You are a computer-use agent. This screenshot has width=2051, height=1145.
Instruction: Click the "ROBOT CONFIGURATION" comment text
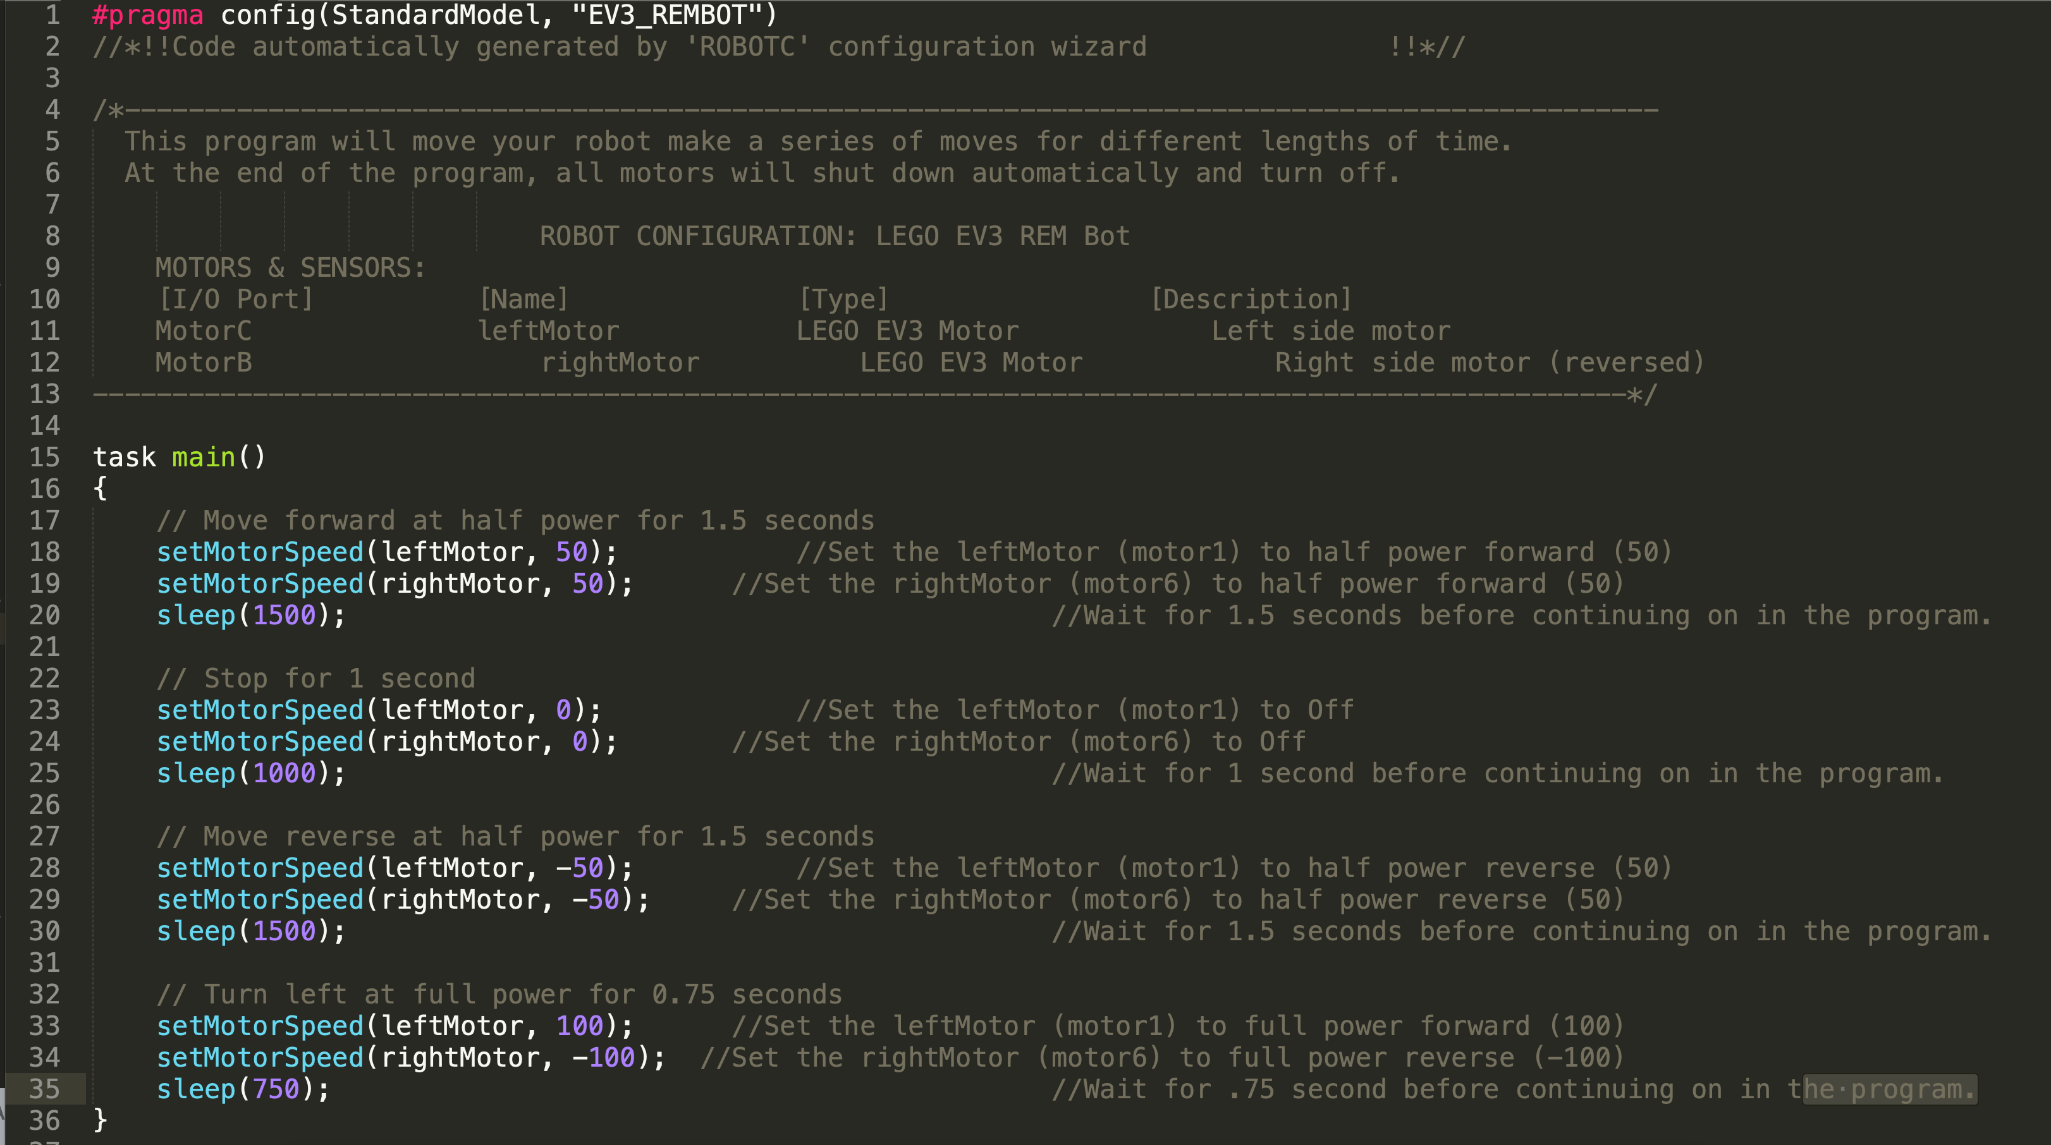[x=697, y=236]
